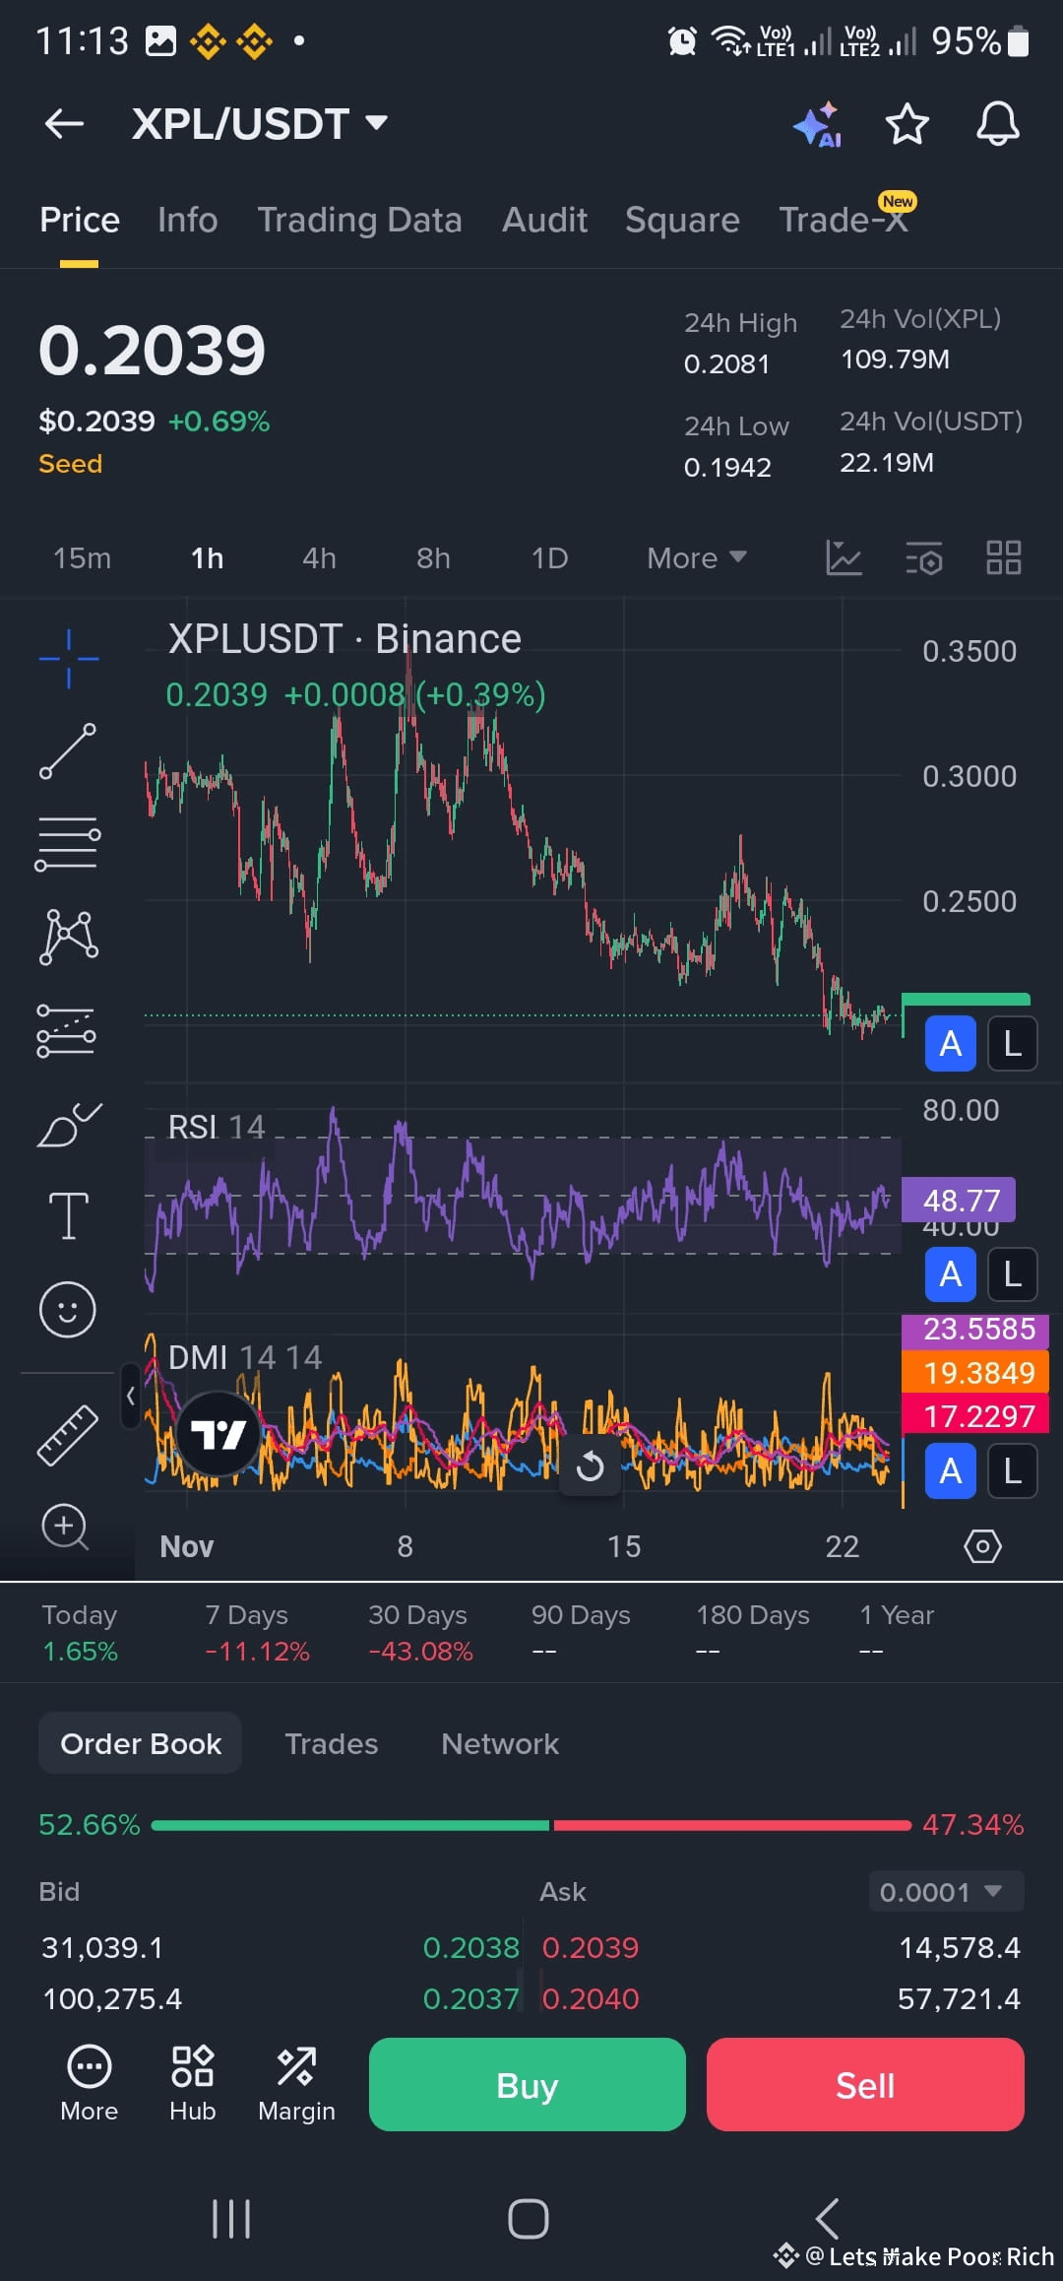Toggle log scale L on price pane
1063x2281 pixels.
tap(1012, 1043)
